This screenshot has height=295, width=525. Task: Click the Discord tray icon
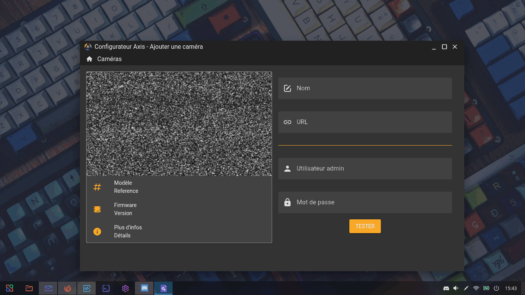tap(446, 288)
